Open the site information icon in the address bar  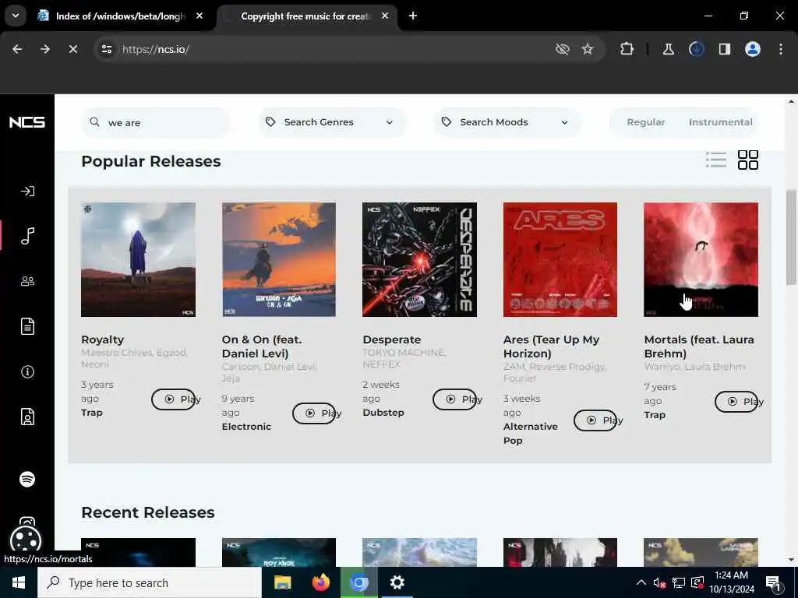tap(106, 49)
